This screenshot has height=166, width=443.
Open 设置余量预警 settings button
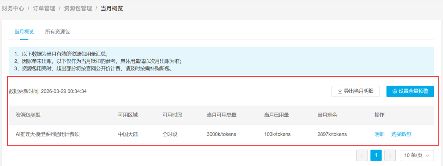click(410, 91)
